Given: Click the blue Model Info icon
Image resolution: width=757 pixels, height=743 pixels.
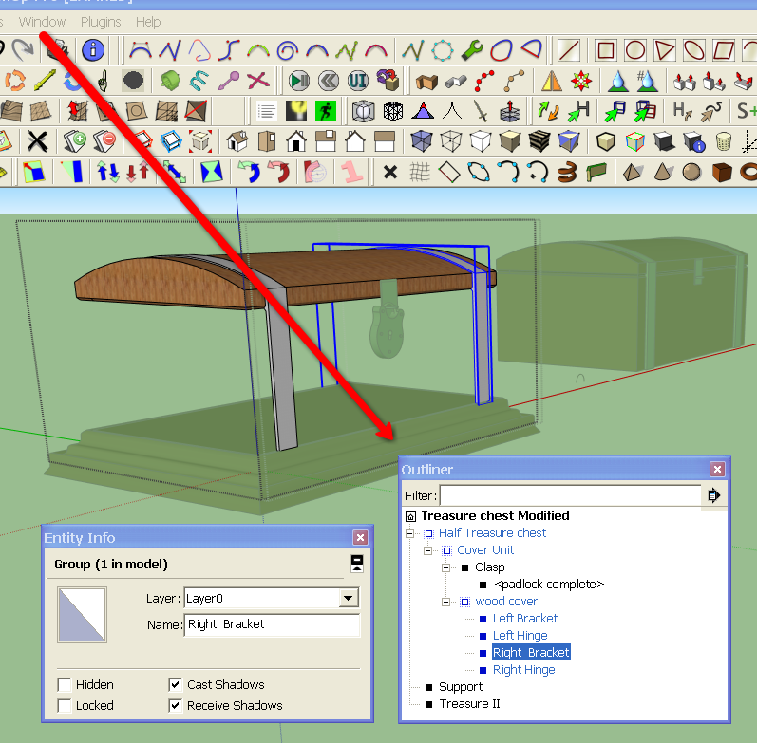Looking at the screenshot, I should 93,49.
